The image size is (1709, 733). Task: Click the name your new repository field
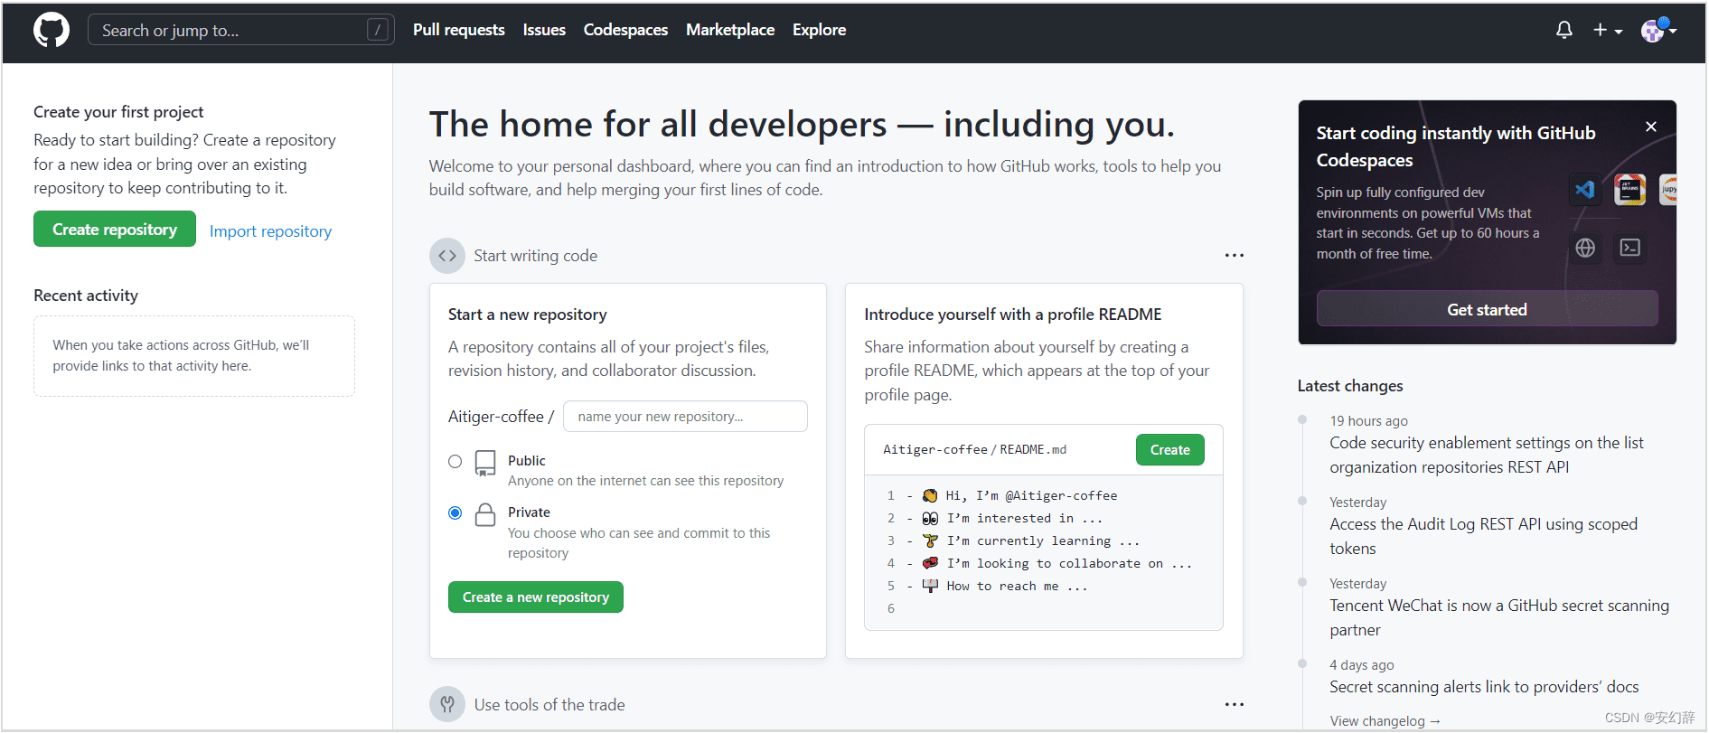[685, 417]
